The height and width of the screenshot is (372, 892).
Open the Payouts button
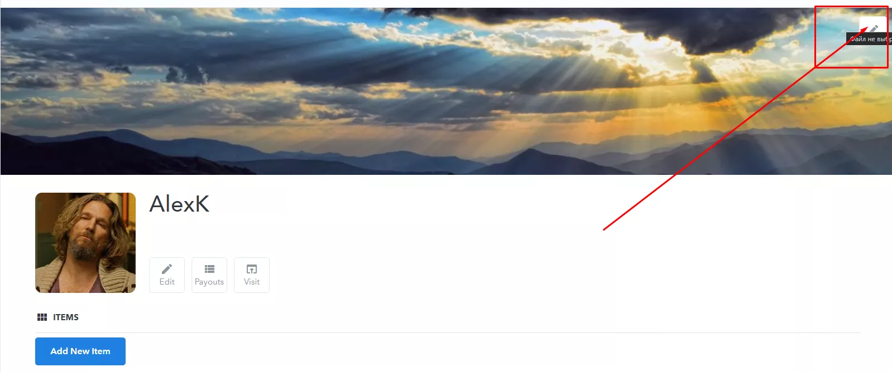click(x=209, y=275)
